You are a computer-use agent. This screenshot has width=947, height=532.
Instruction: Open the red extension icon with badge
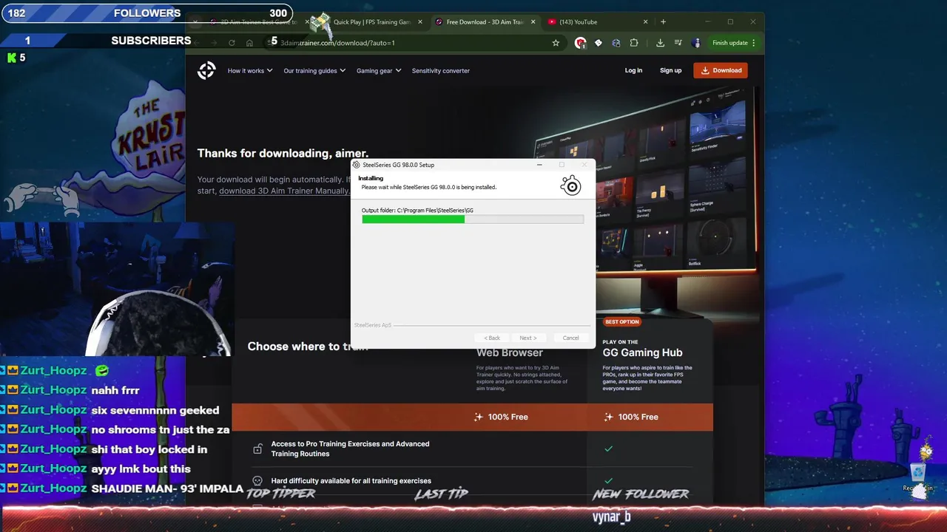pos(581,43)
